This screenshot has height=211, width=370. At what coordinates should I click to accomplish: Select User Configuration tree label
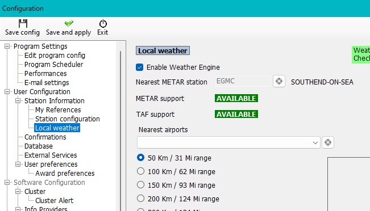point(41,92)
